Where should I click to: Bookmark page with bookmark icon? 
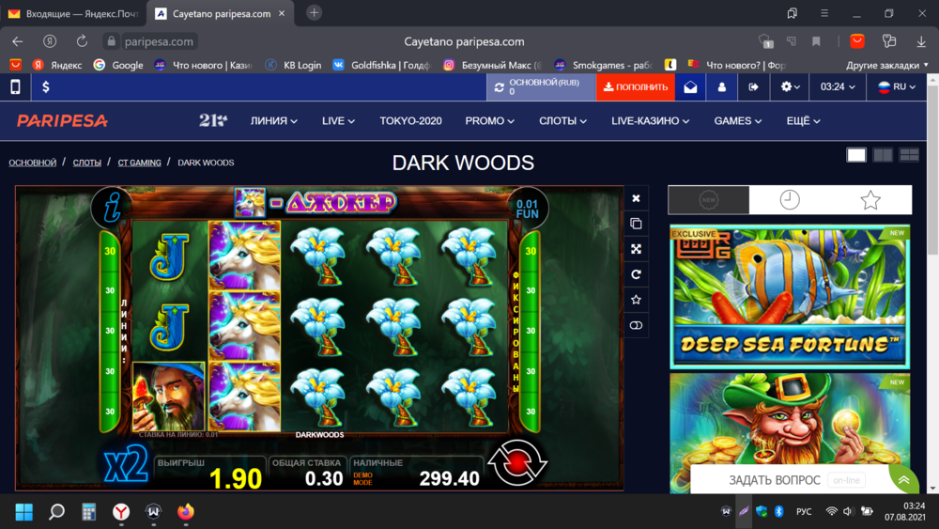click(816, 41)
